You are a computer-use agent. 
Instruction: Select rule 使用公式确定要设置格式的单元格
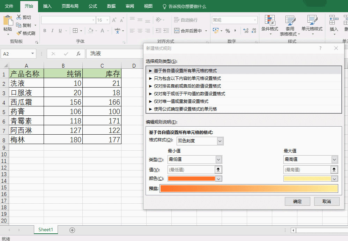coord(244,109)
